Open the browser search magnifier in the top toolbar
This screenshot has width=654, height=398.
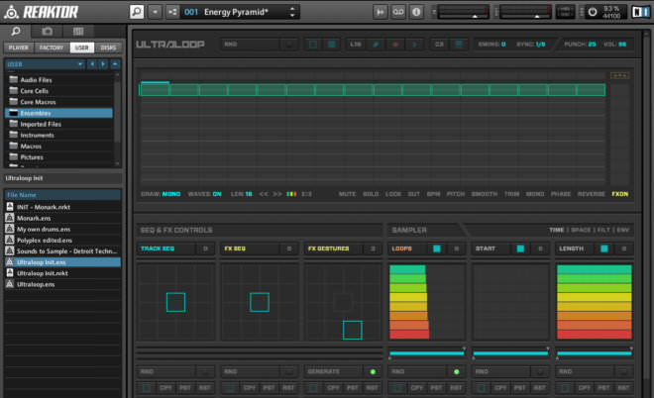[x=137, y=12]
